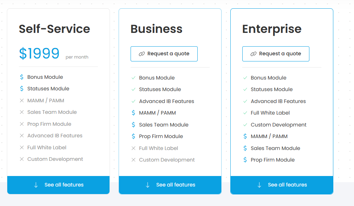Click link icon in Business Request a quote
The width and height of the screenshot is (354, 206).
(x=141, y=54)
